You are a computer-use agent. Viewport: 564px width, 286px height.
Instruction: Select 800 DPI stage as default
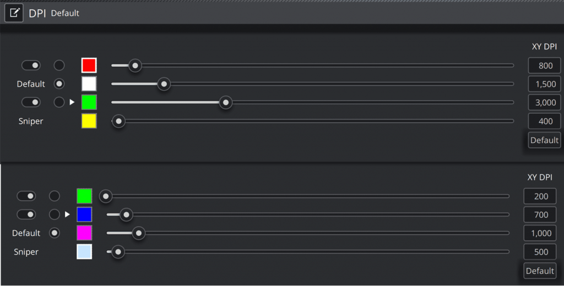point(59,65)
